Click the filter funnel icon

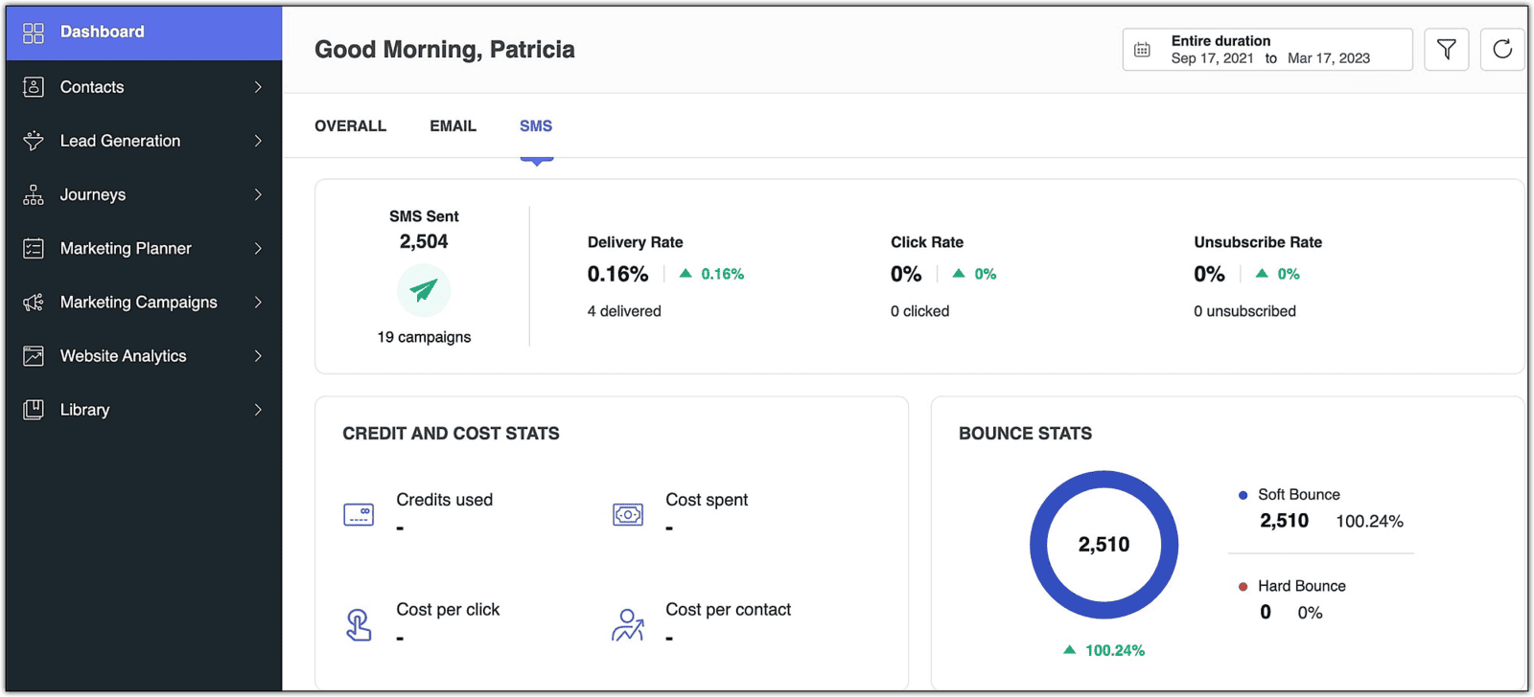point(1446,50)
